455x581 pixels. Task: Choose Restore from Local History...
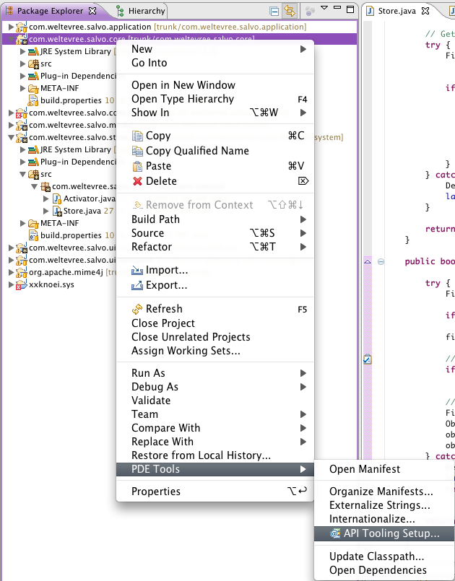tap(215, 455)
